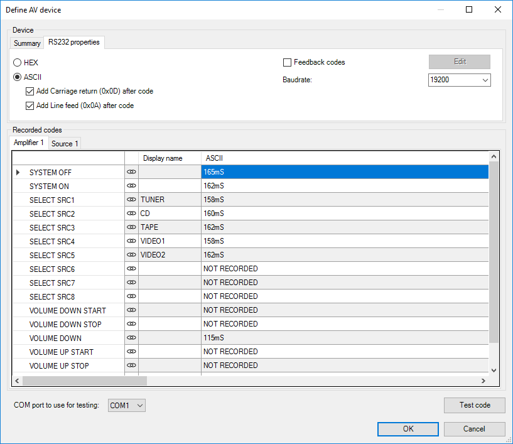Click the link icon in VOLUME DOWN row
This screenshot has width=513, height=444.
[131, 338]
